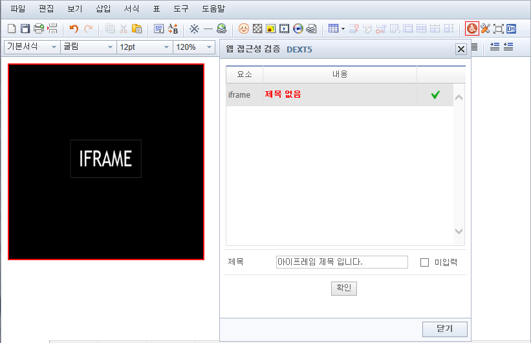Open the 보기 menu
The image size is (531, 343).
(75, 9)
